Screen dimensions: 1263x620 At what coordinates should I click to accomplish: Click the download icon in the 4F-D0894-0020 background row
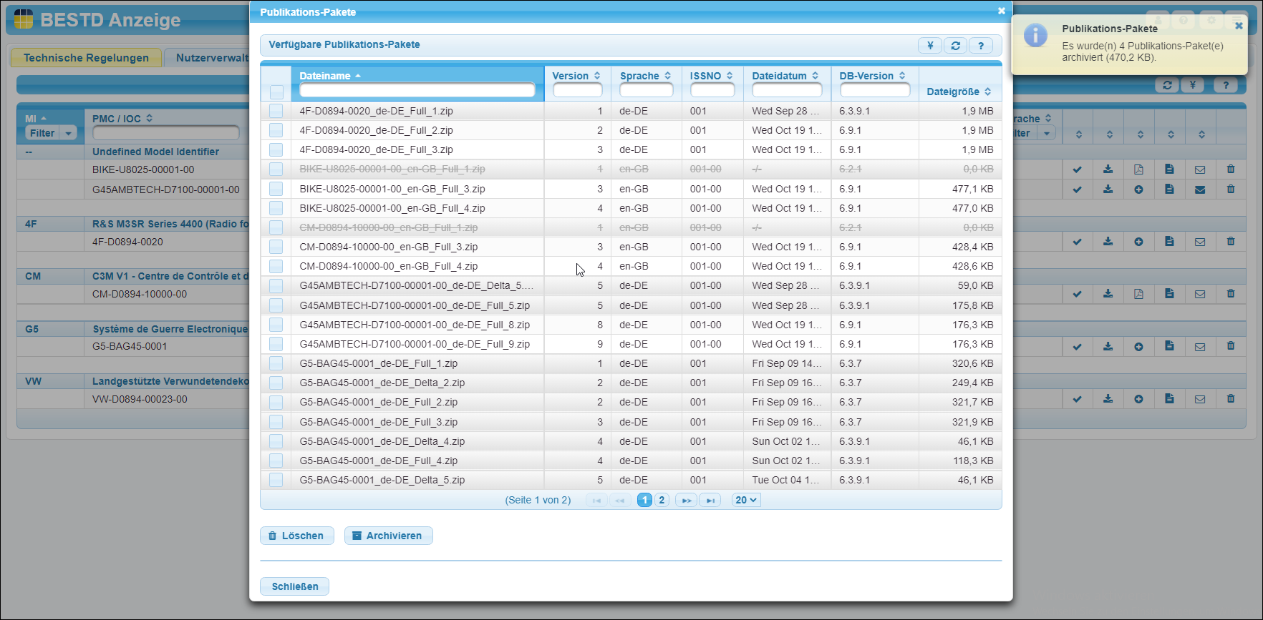(1108, 242)
